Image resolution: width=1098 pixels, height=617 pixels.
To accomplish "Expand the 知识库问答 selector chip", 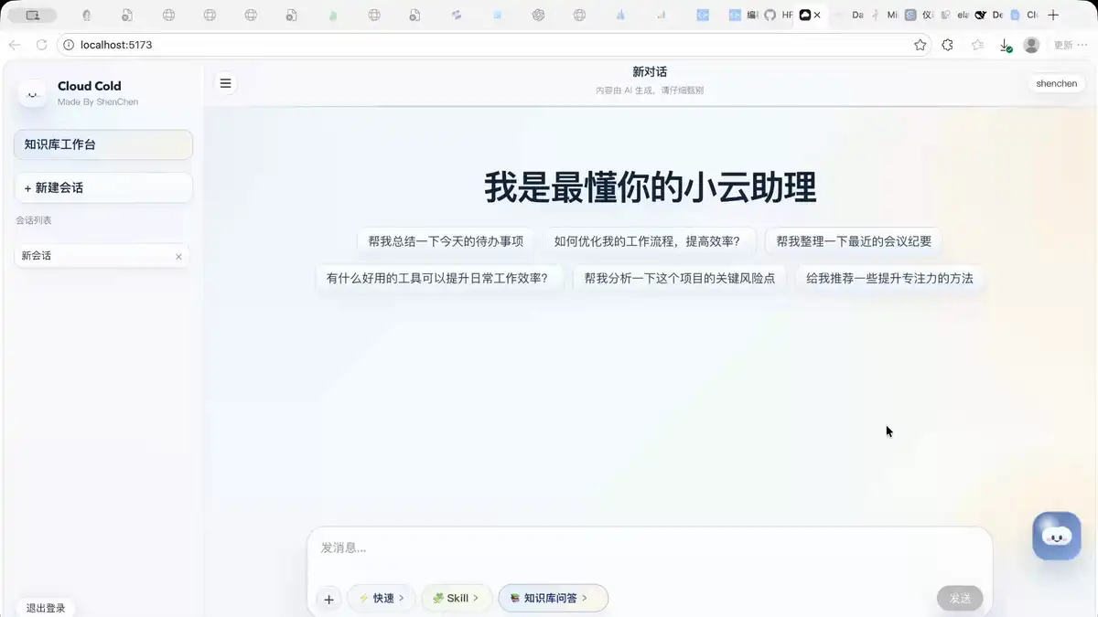I will [x=553, y=598].
